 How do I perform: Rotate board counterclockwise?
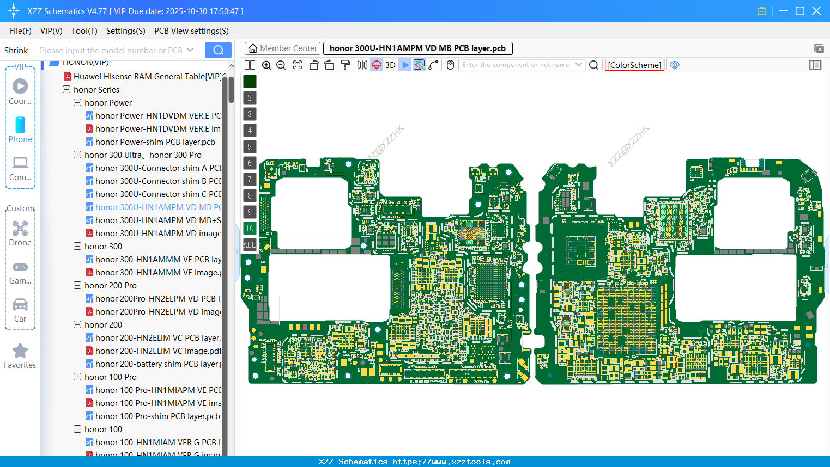314,65
